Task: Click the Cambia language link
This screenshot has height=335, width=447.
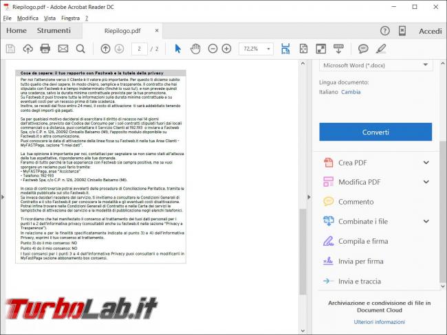Action: click(x=351, y=92)
